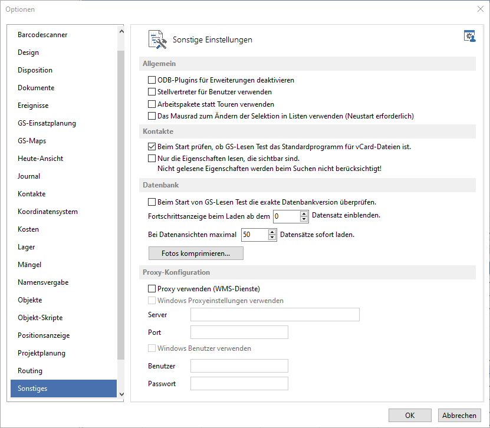The width and height of the screenshot is (490, 428).
Task: Open the Disposition settings
Action: (64, 70)
